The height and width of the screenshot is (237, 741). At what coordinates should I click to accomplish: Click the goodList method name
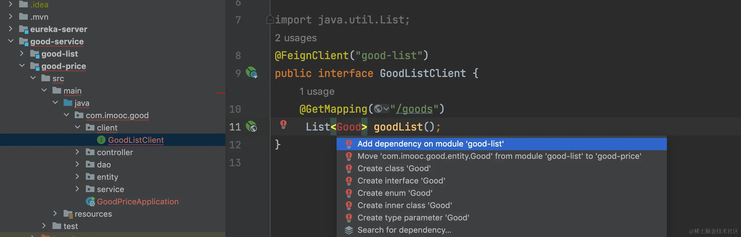[398, 127]
